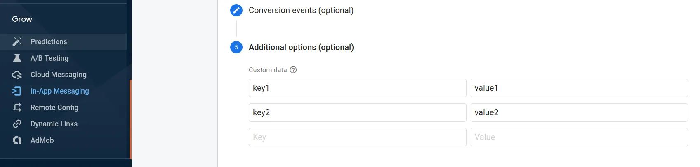
Task: Click the Cloud Messaging cloud icon
Action: [x=17, y=75]
